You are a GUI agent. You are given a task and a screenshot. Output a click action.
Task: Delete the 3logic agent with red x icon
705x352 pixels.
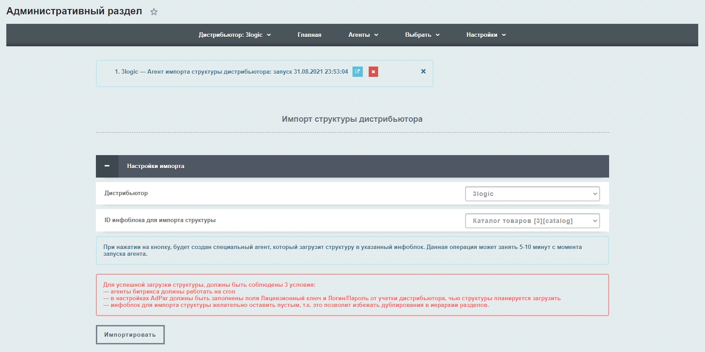[373, 71]
